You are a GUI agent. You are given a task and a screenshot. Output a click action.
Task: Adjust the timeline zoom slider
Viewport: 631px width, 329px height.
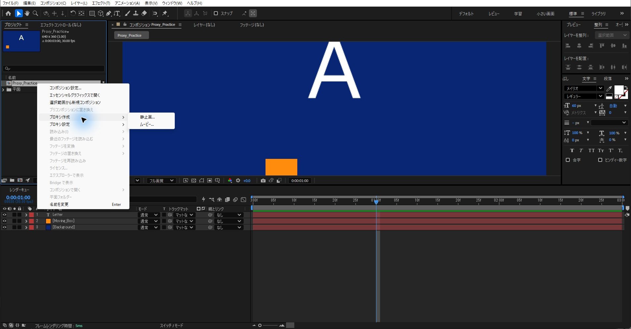pyautogui.click(x=268, y=326)
